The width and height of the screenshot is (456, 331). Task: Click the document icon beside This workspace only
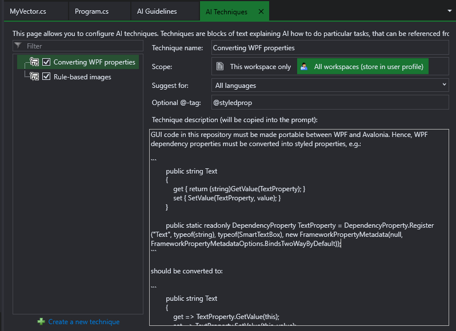coord(220,67)
